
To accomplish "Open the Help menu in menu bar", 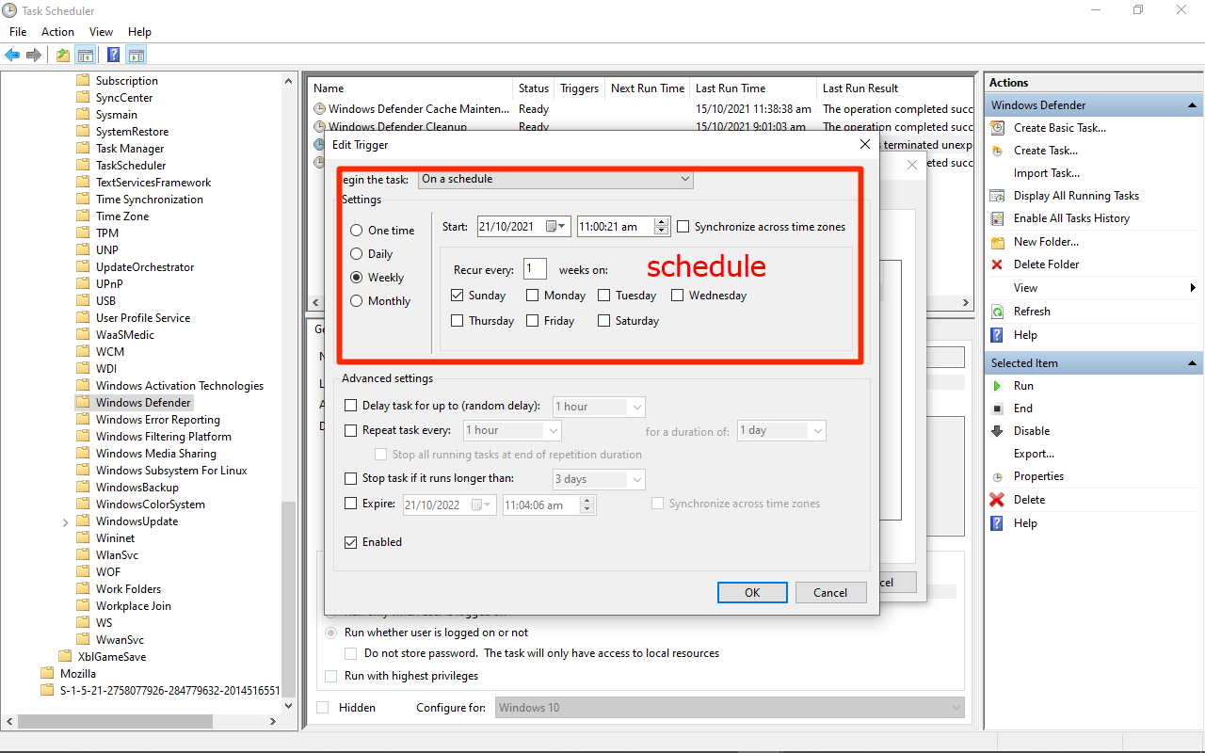I will click(139, 32).
